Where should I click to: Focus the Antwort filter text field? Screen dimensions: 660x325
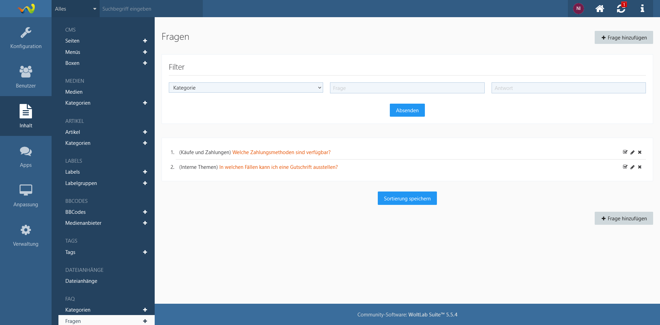click(x=568, y=88)
